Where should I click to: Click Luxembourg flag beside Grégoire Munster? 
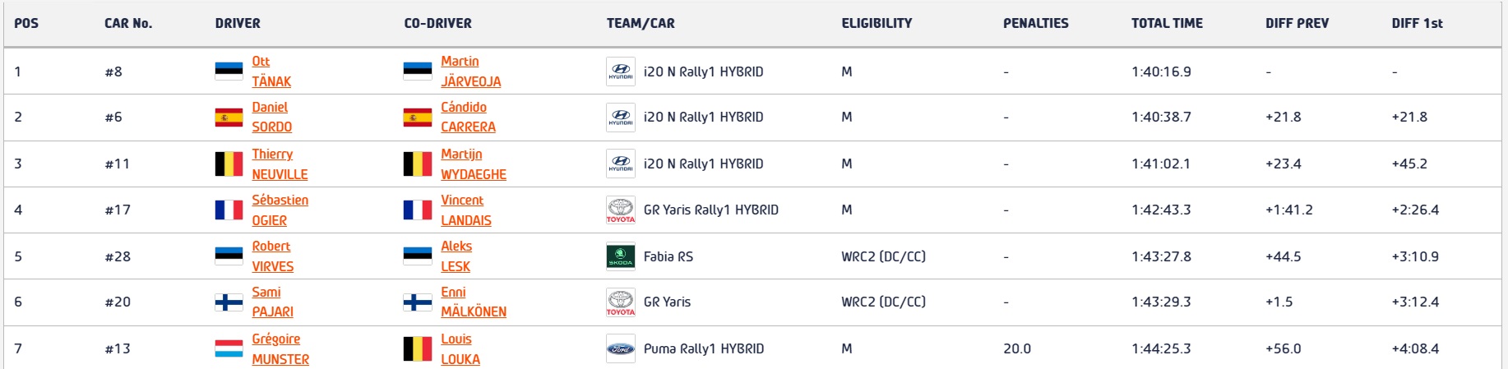(229, 348)
